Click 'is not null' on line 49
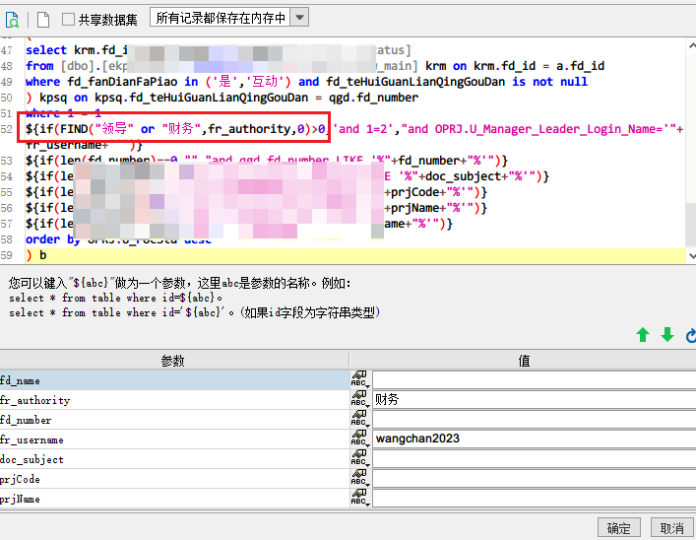Image resolution: width=696 pixels, height=540 pixels. pos(549,82)
